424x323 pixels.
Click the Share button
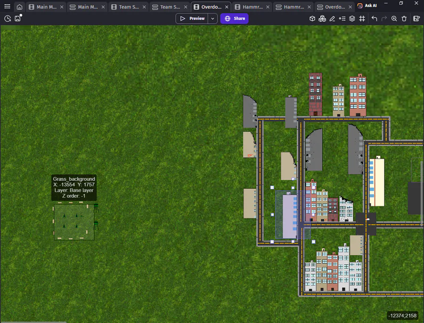(x=235, y=18)
